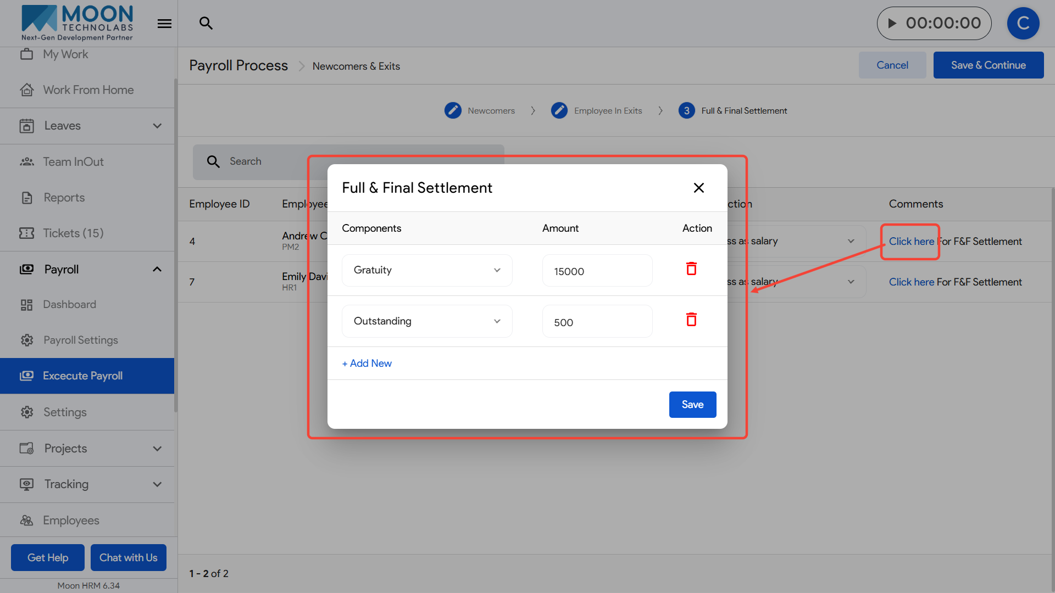The image size is (1055, 593).
Task: Start the timer play button
Action: coord(892,23)
